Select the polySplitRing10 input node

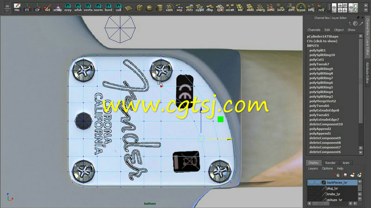point(322,55)
